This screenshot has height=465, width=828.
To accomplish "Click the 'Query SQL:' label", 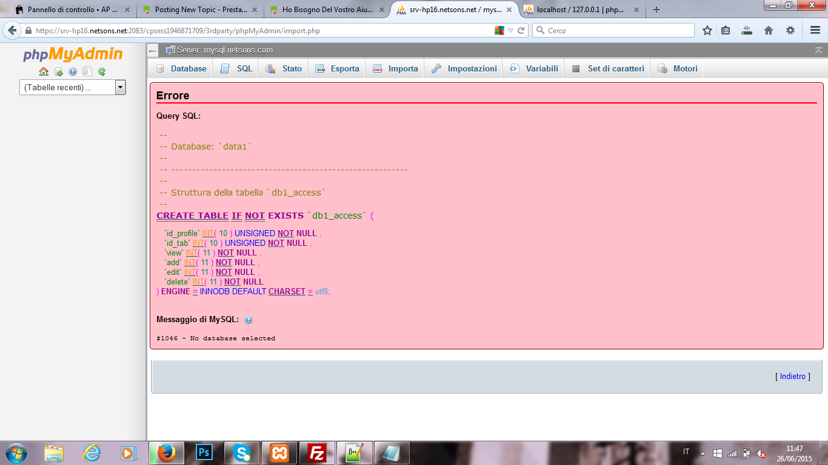I will tap(178, 116).
